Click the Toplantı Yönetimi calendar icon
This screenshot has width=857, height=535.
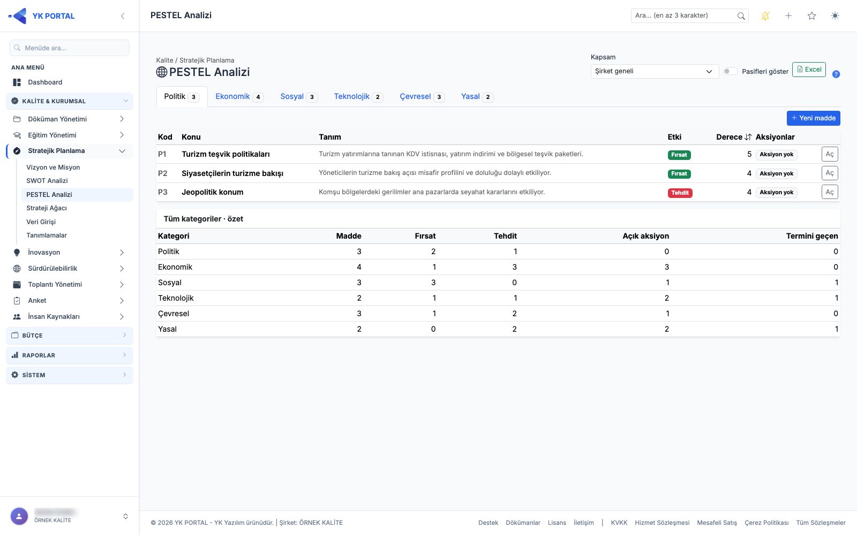click(x=17, y=285)
